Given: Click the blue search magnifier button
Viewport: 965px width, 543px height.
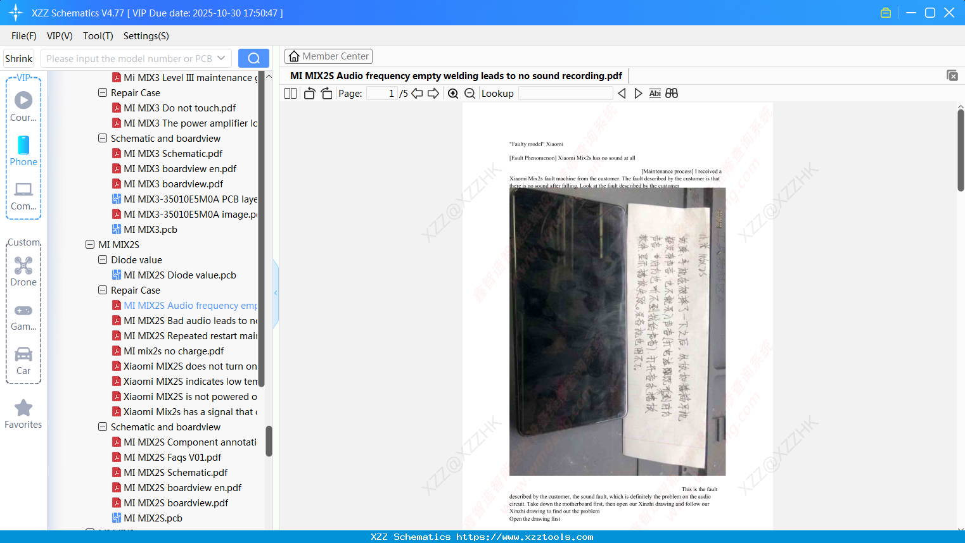Looking at the screenshot, I should (253, 58).
